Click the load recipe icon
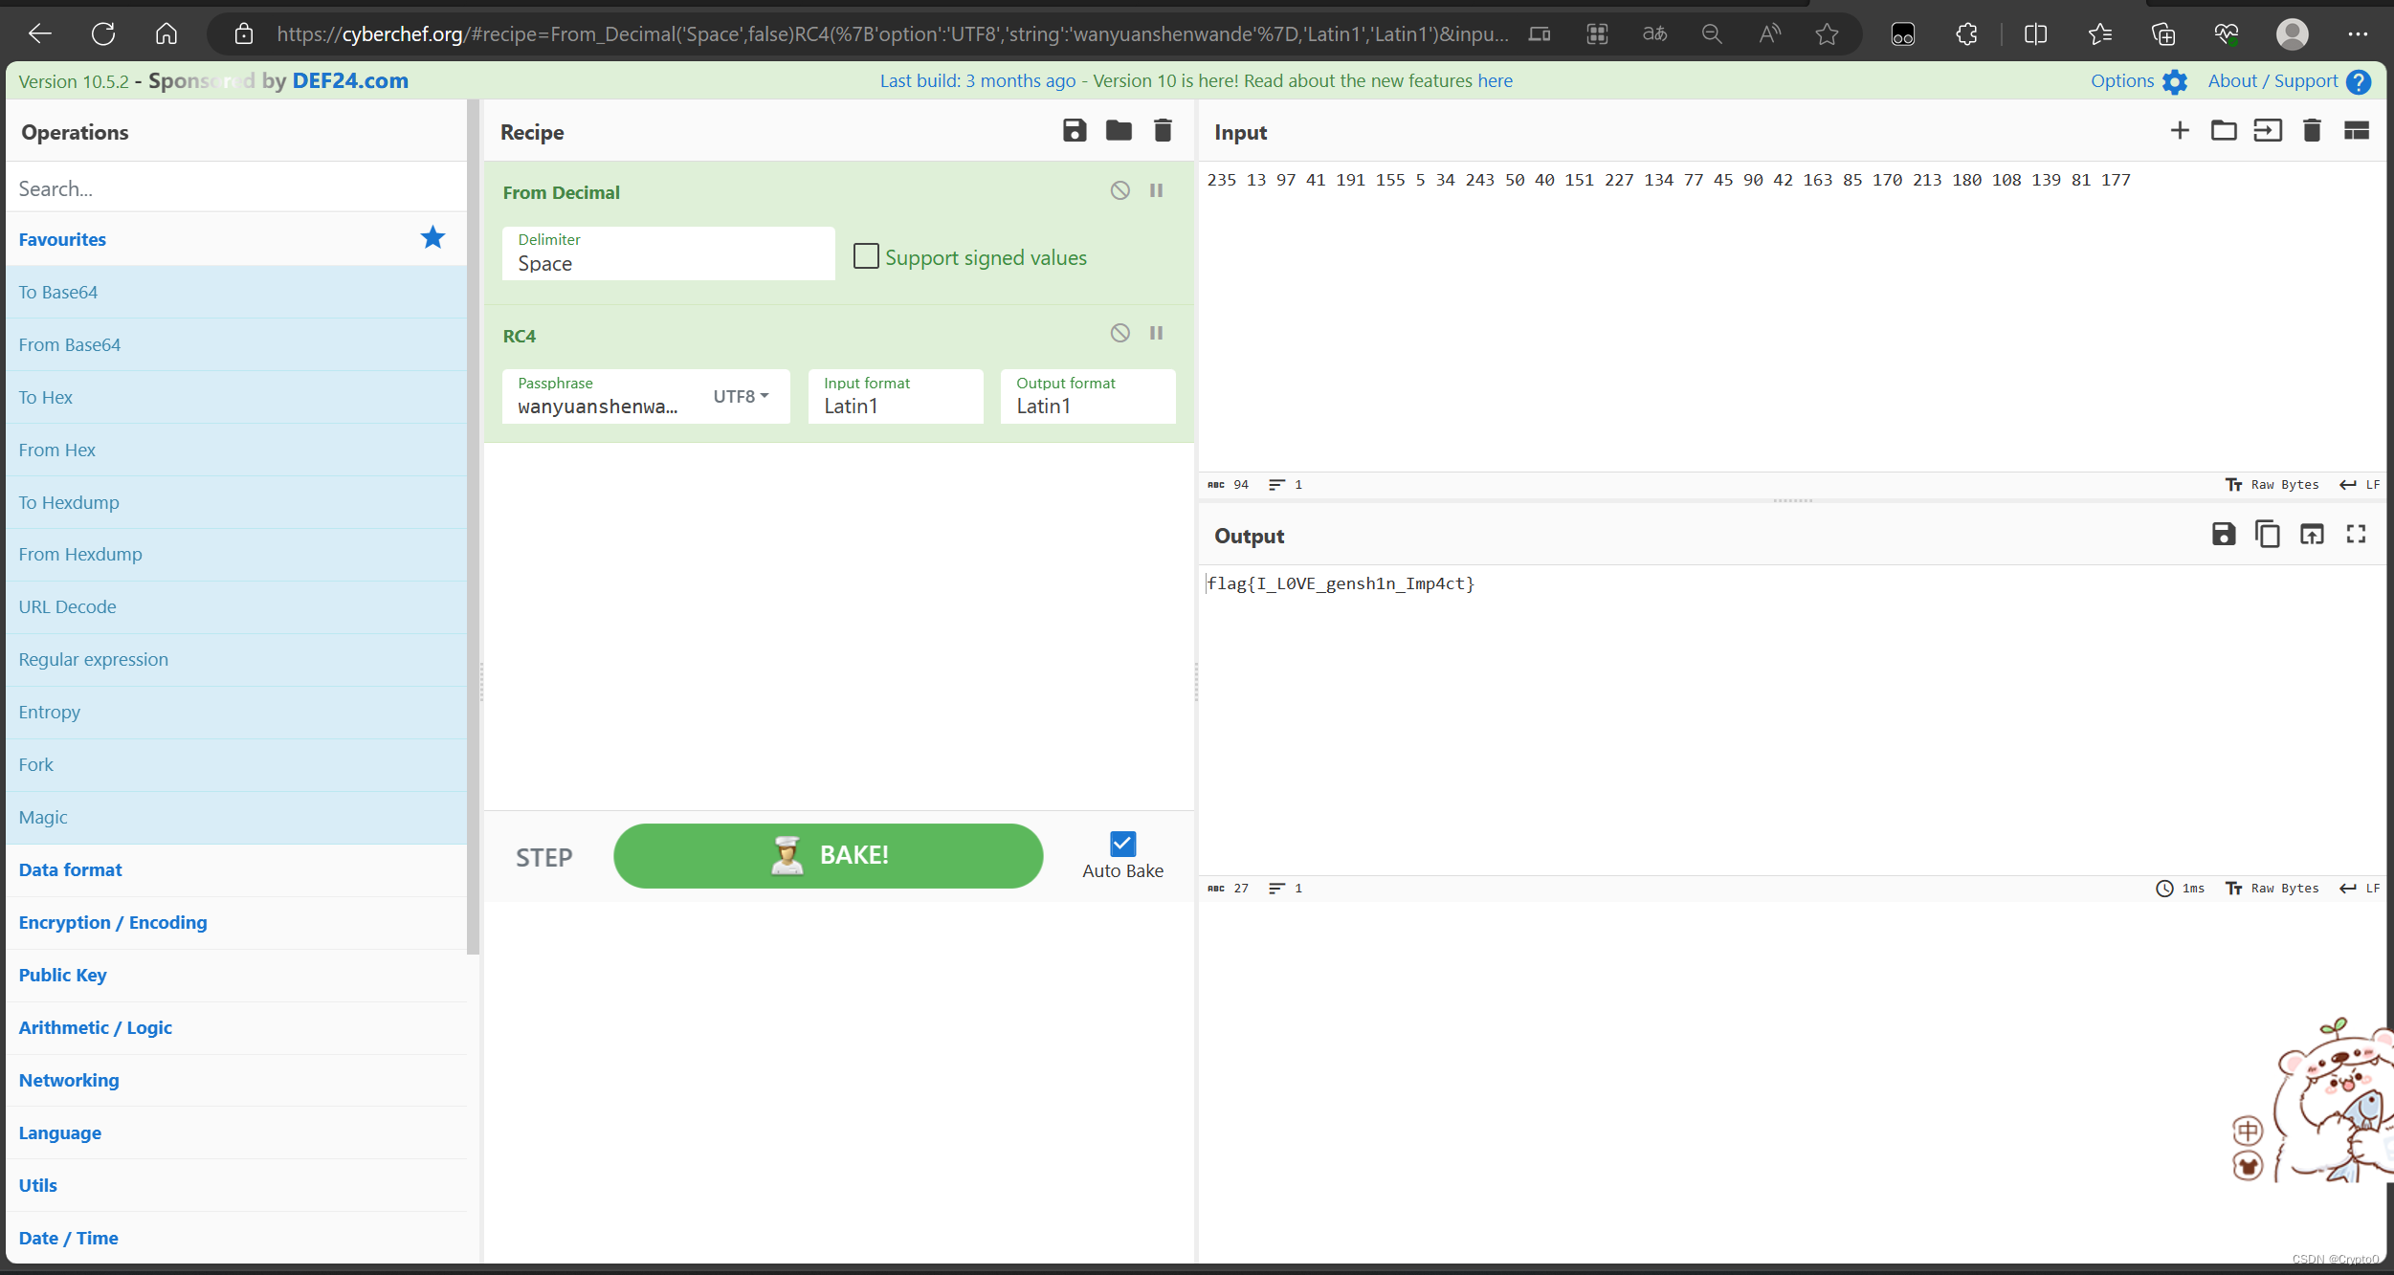This screenshot has height=1275, width=2394. [x=1118, y=131]
